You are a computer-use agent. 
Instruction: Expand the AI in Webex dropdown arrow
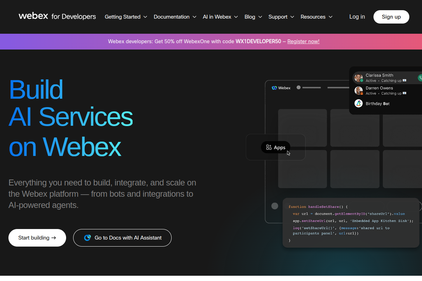236,17
